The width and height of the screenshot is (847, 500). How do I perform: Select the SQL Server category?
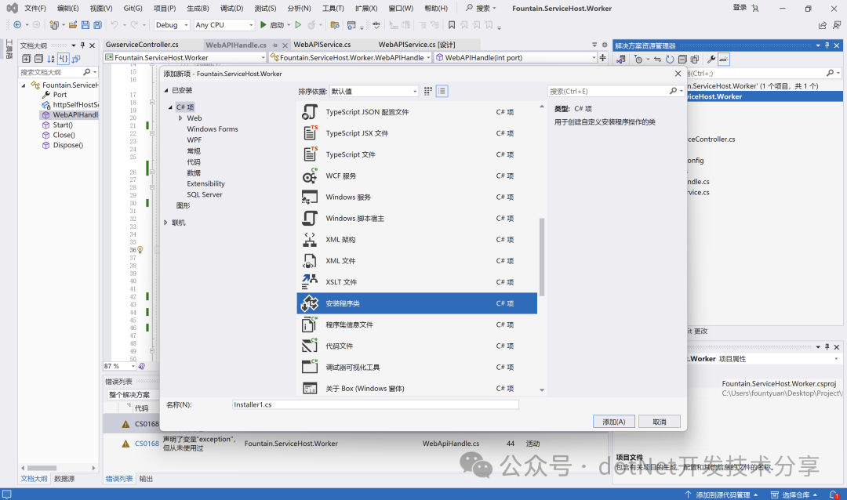pos(204,194)
